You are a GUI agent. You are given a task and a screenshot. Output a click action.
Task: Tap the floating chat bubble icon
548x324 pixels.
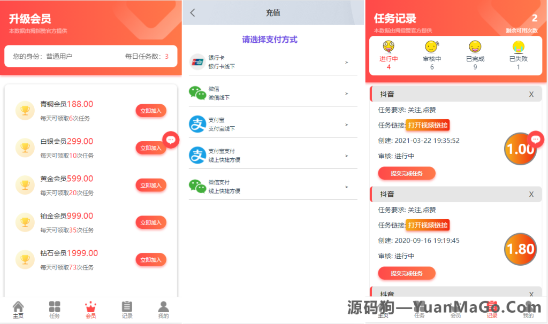pyautogui.click(x=170, y=140)
